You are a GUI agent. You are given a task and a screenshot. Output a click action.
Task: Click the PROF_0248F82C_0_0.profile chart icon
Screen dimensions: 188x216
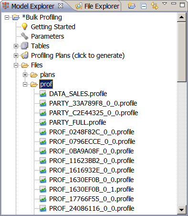(x=43, y=132)
